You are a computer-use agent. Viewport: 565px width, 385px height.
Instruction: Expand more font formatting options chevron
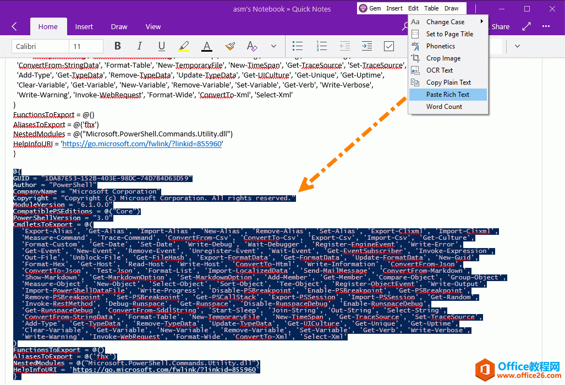[273, 46]
